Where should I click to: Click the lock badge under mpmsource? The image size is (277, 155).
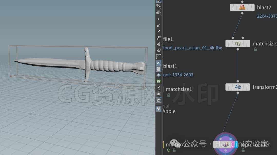(x=174, y=150)
